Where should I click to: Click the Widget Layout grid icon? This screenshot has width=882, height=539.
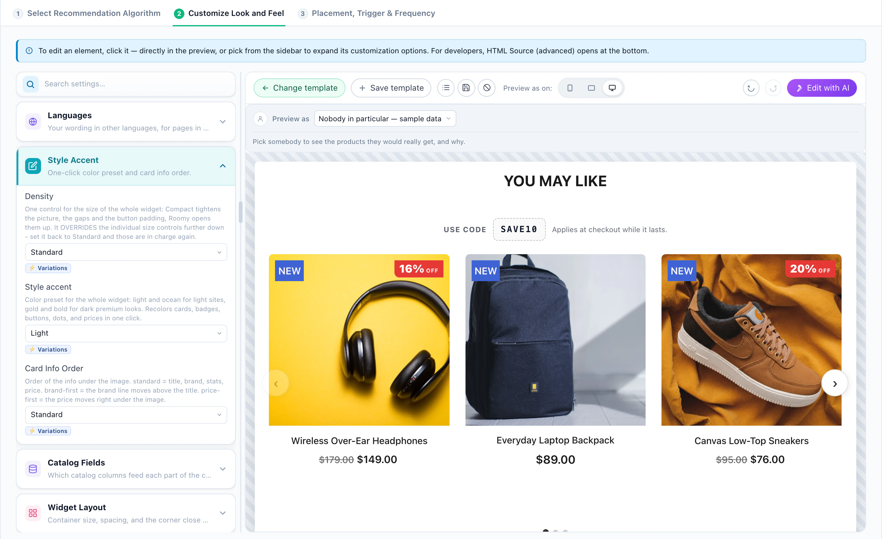(32, 513)
